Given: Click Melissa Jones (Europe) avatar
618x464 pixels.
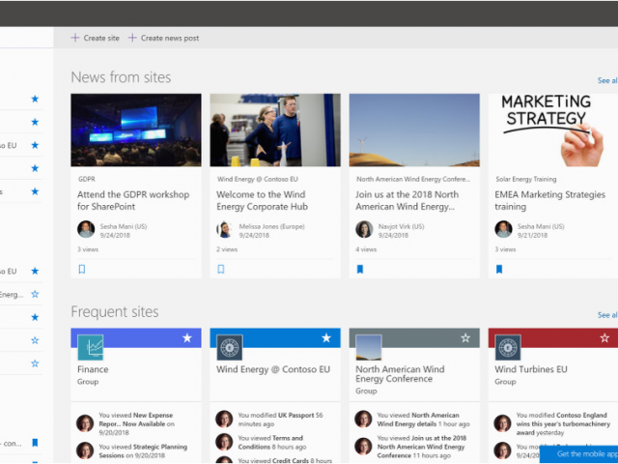Looking at the screenshot, I should click(x=225, y=229).
